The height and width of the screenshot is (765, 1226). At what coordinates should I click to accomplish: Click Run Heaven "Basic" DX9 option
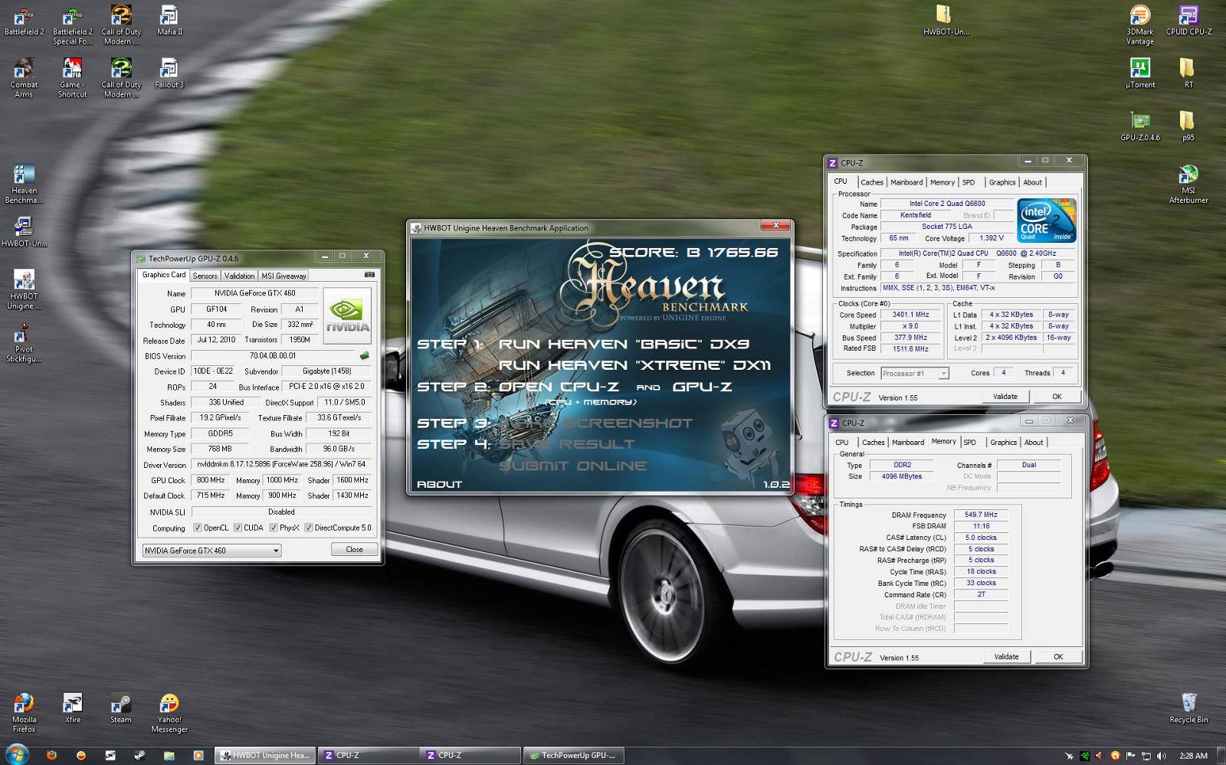[x=624, y=344]
